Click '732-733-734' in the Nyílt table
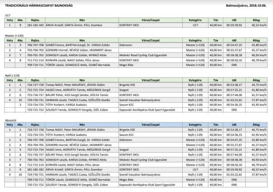 pyautogui.click(x=35, y=90)
